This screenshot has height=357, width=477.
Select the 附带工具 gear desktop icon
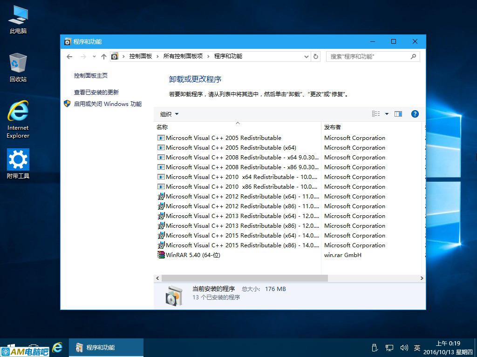coord(18,164)
